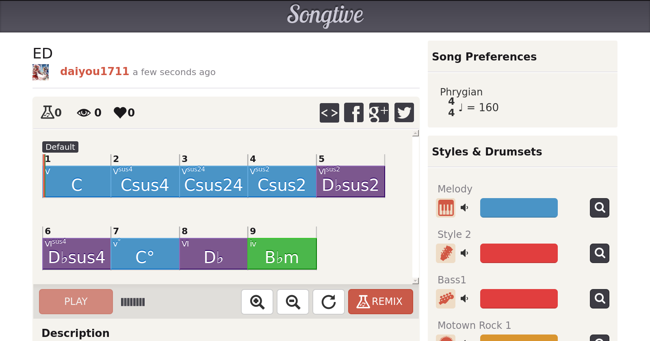Viewport: 650px width, 341px height.
Task: Zoom out of the chord timeline
Action: 293,302
